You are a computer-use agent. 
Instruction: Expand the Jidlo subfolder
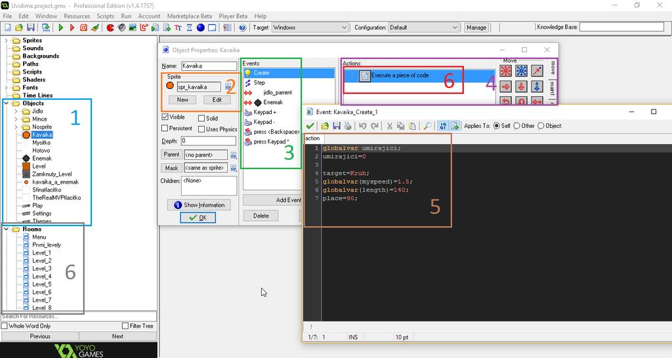click(x=16, y=111)
